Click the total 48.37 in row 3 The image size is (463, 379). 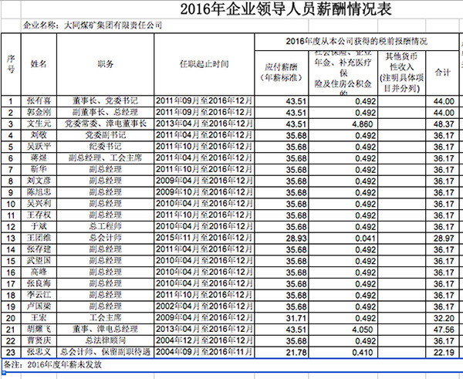click(442, 124)
